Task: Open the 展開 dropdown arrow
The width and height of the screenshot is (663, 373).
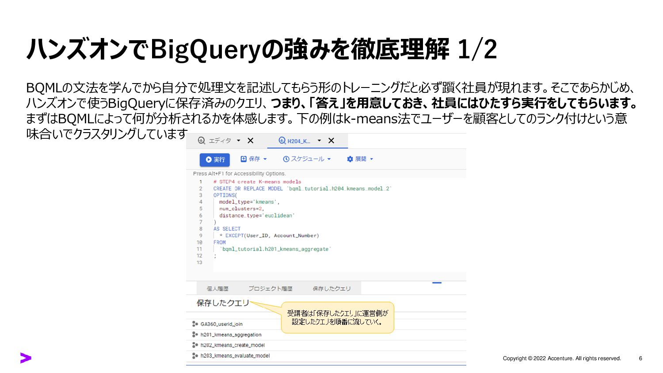Action: (x=371, y=159)
